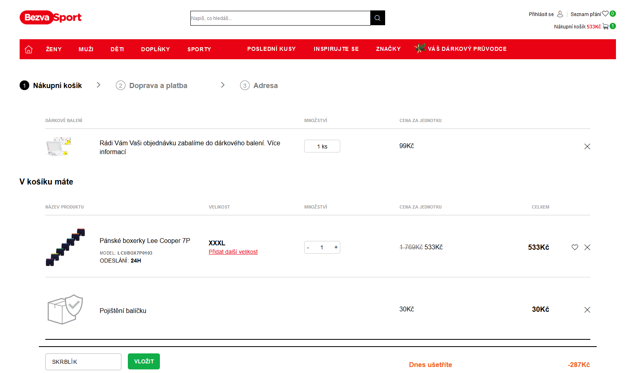Image resolution: width=636 pixels, height=373 pixels.
Task: Click the gift guide decoration icon
Action: pyautogui.click(x=420, y=48)
